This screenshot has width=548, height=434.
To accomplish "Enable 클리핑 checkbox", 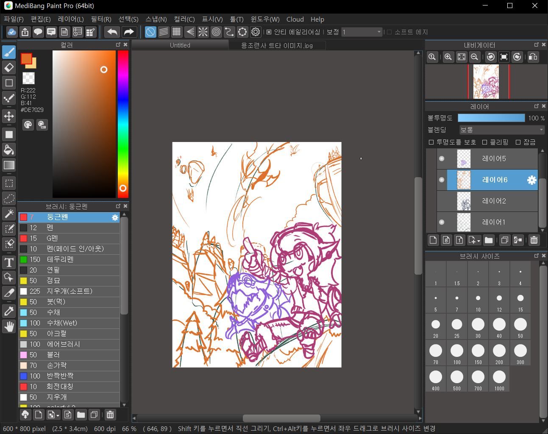I will coord(485,142).
